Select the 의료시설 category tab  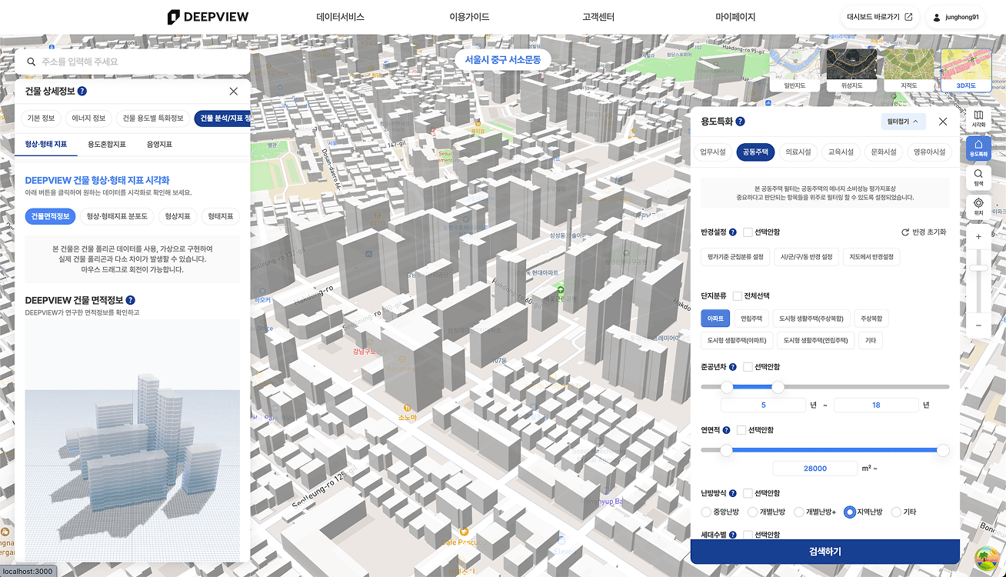coord(798,152)
